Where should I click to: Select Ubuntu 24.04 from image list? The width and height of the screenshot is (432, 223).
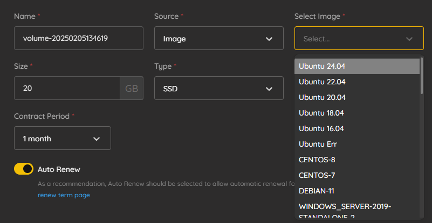click(357, 66)
